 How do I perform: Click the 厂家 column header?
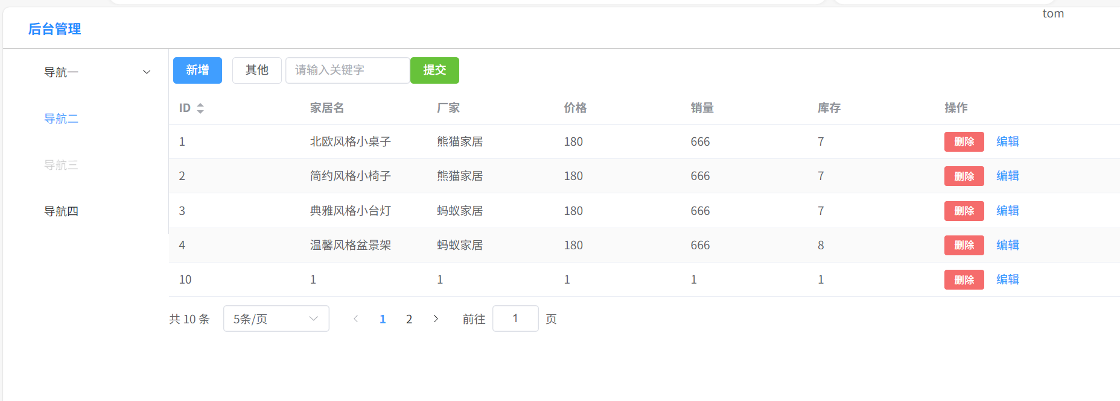tap(448, 108)
